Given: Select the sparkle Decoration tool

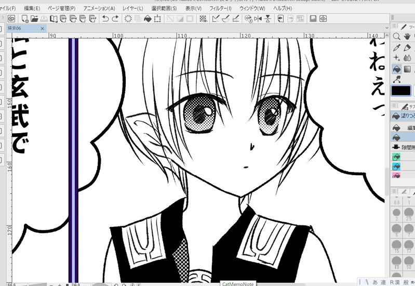Looking at the screenshot, I should pyautogui.click(x=396, y=58).
